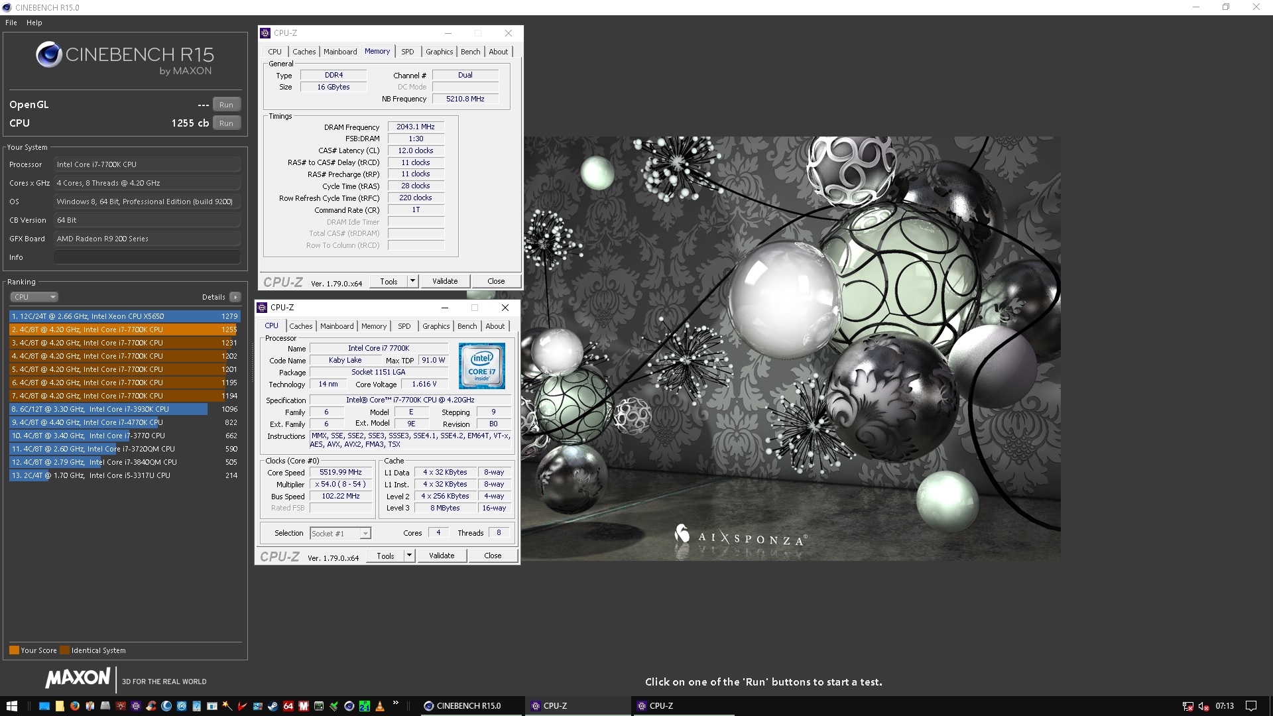
Task: Open the Action Center notification icon
Action: tap(1251, 706)
